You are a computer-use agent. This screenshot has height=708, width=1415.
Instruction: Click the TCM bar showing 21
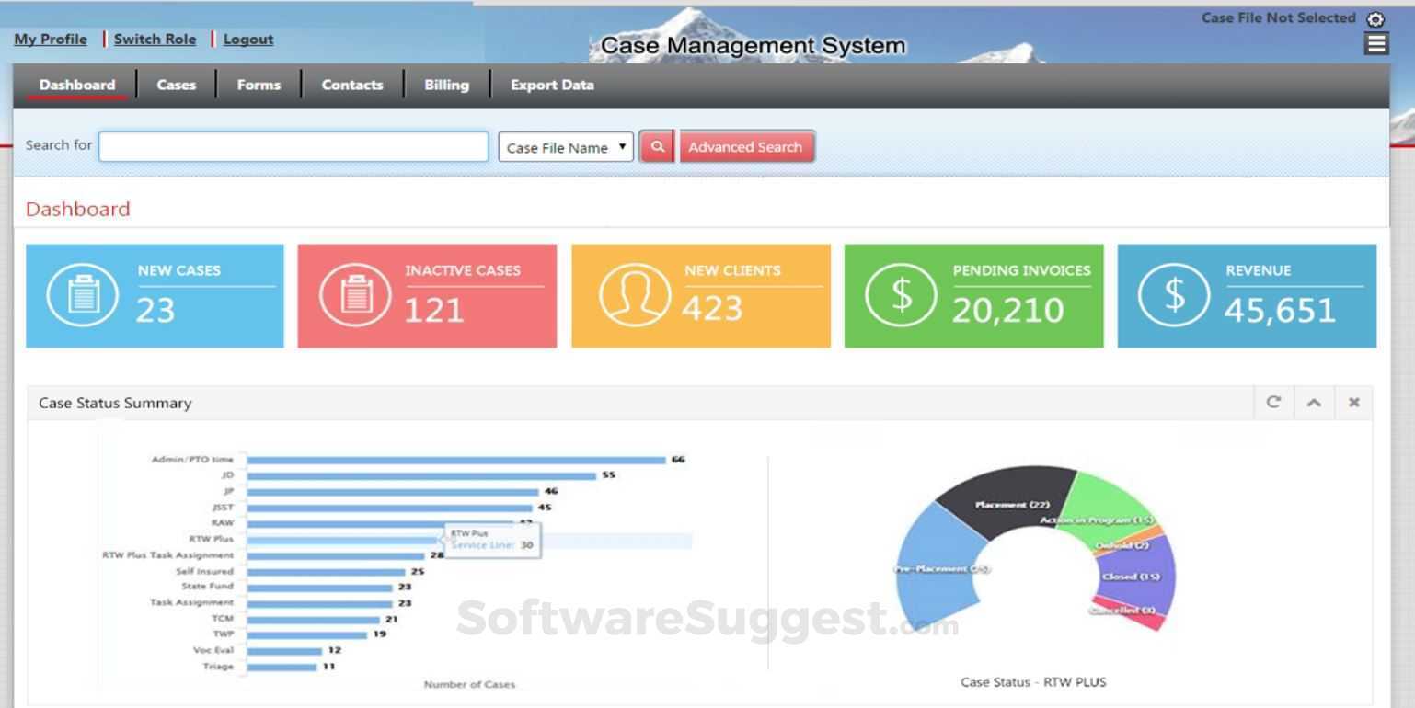314,619
